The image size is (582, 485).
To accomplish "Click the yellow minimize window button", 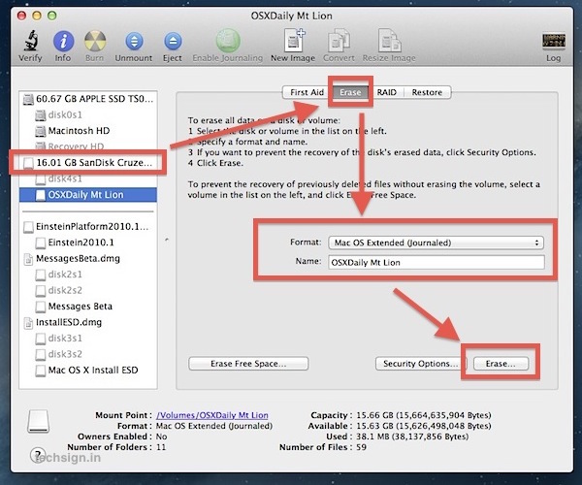I will click(37, 16).
